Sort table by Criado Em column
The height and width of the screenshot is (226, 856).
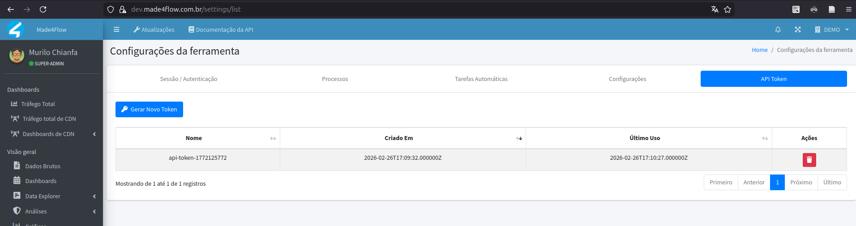click(x=403, y=138)
